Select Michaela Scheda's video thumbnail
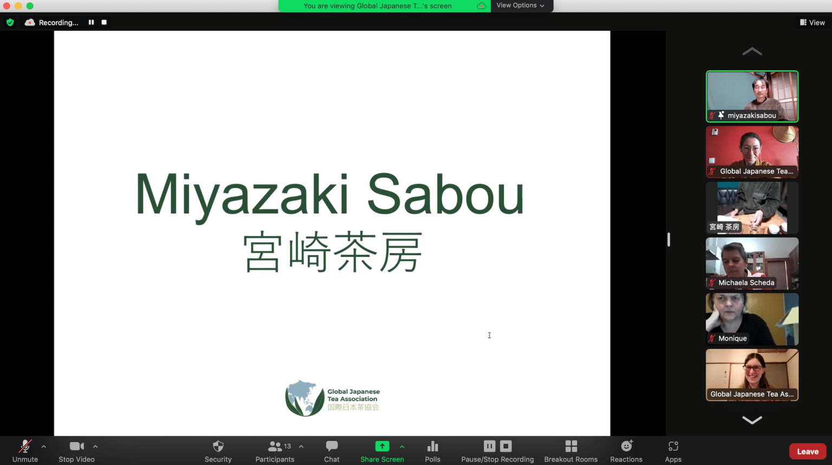This screenshot has width=832, height=465. tap(752, 263)
